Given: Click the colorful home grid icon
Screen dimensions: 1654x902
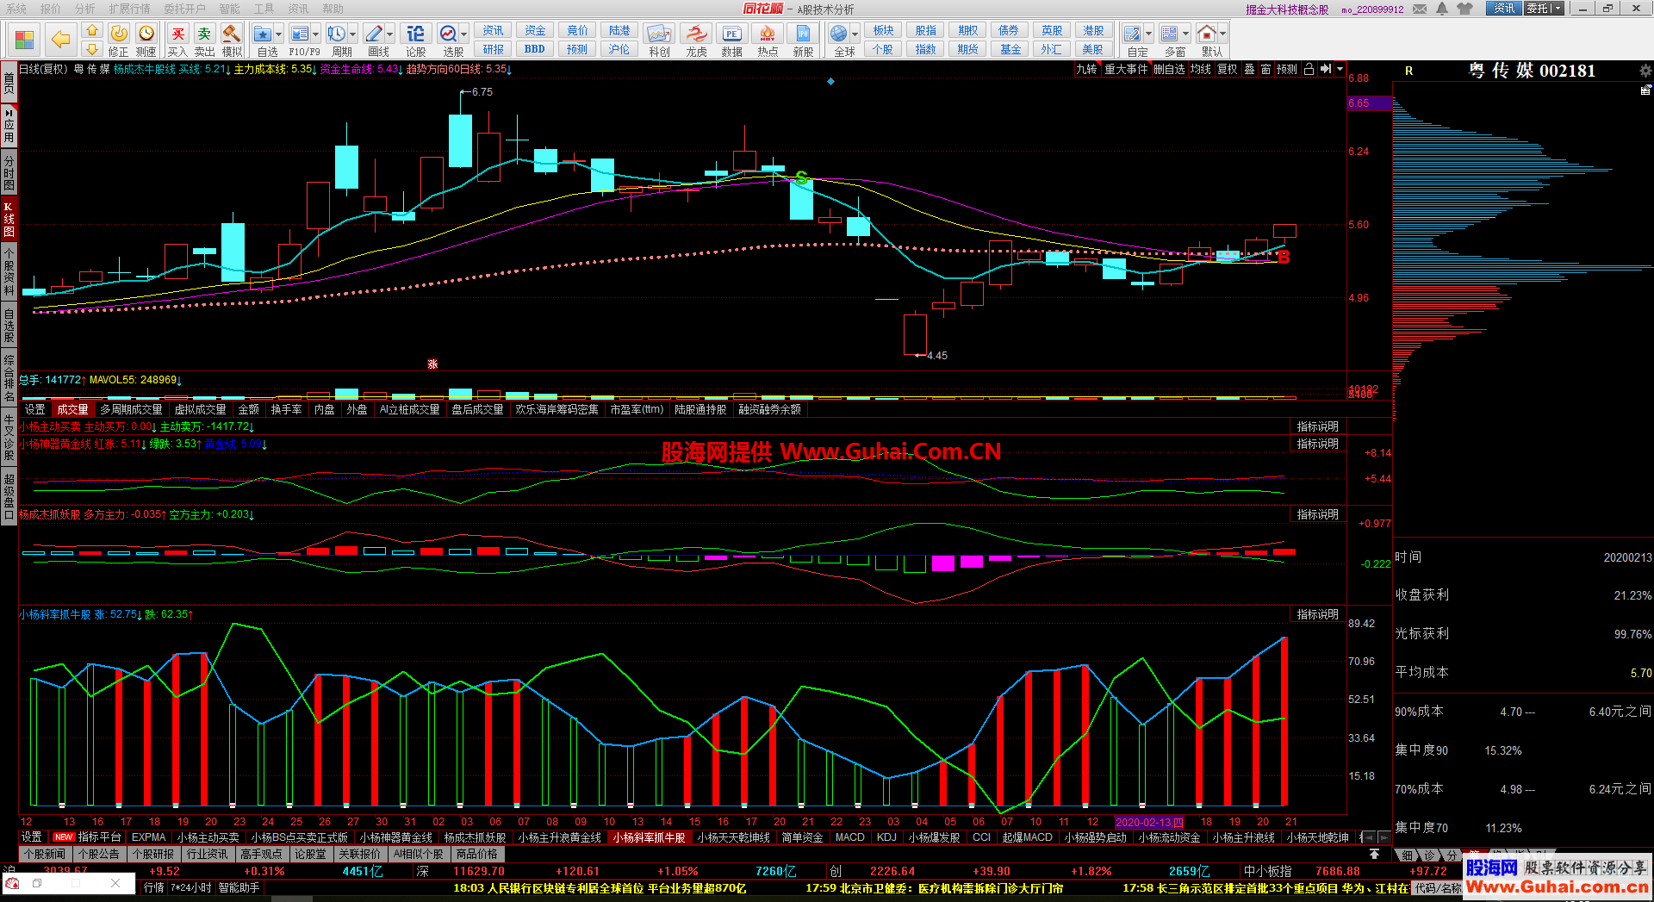Looking at the screenshot, I should pyautogui.click(x=24, y=40).
